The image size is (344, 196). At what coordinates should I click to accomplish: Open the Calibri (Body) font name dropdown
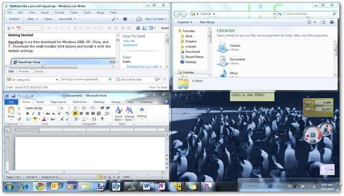(42, 108)
